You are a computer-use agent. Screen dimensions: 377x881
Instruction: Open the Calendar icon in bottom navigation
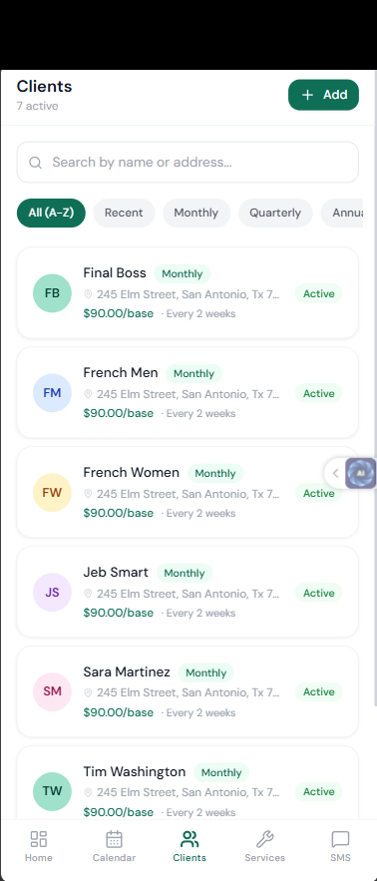[x=114, y=839]
